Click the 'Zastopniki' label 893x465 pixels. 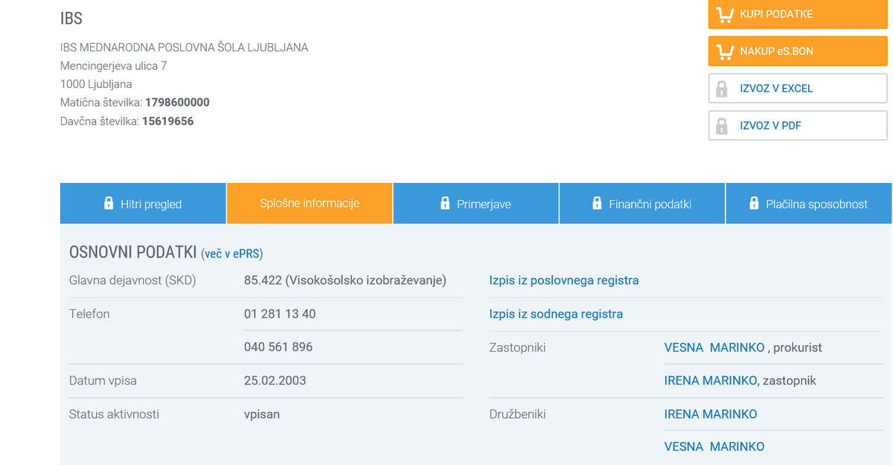click(517, 347)
